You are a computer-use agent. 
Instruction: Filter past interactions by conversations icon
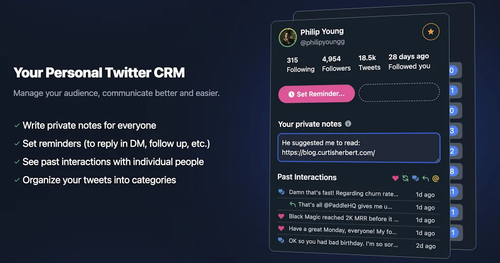coord(415,178)
